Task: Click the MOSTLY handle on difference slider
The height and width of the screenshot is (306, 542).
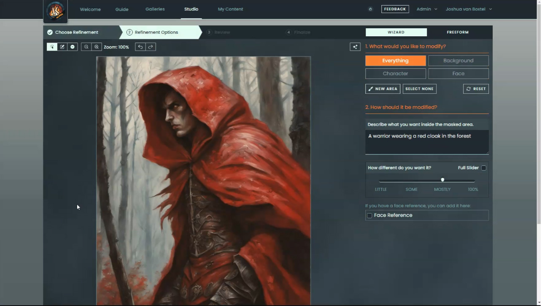Action: (442, 180)
